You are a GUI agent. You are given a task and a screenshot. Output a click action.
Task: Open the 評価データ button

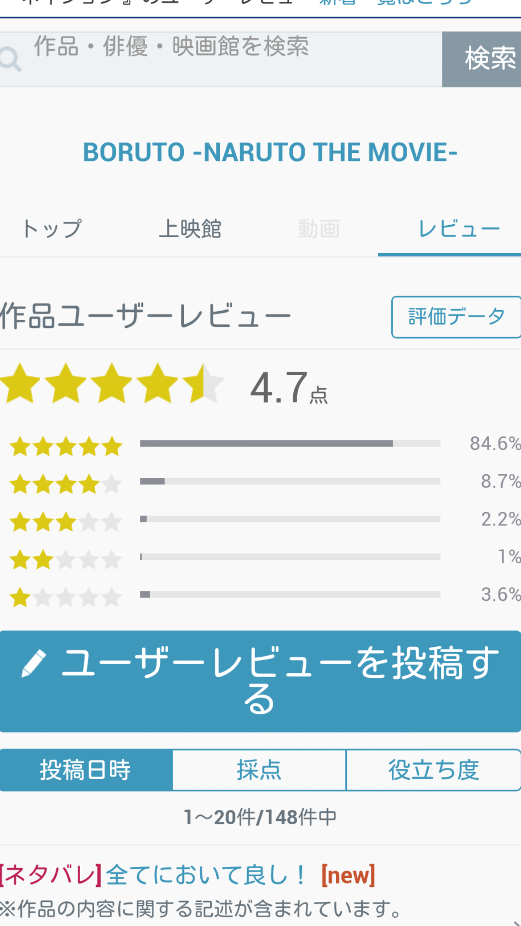(x=456, y=317)
